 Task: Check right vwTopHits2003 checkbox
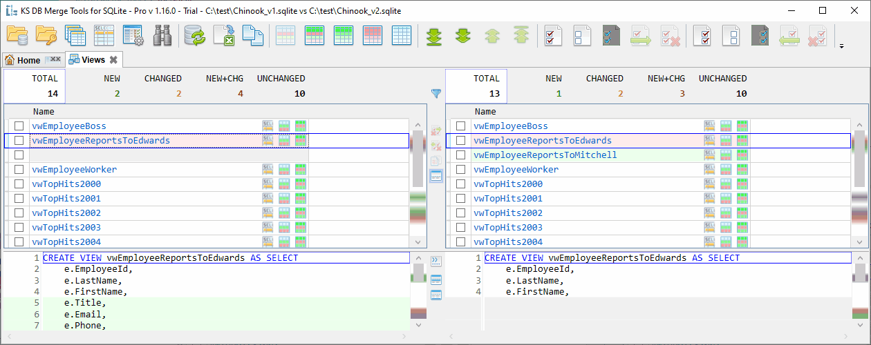pos(461,227)
